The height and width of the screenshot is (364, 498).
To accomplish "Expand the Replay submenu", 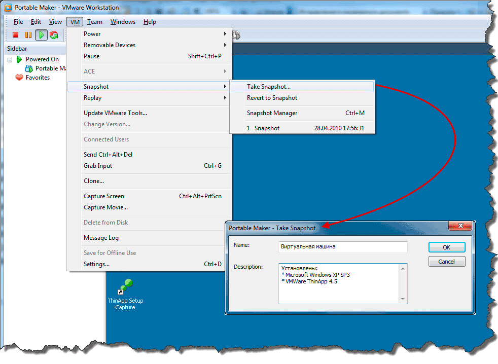I will point(150,98).
